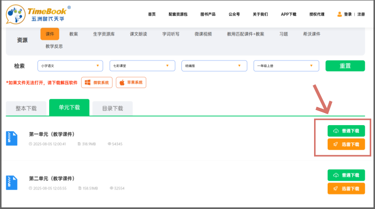375x209 pixels.
Task: Select the 教案 resource category
Action: pyautogui.click(x=74, y=34)
